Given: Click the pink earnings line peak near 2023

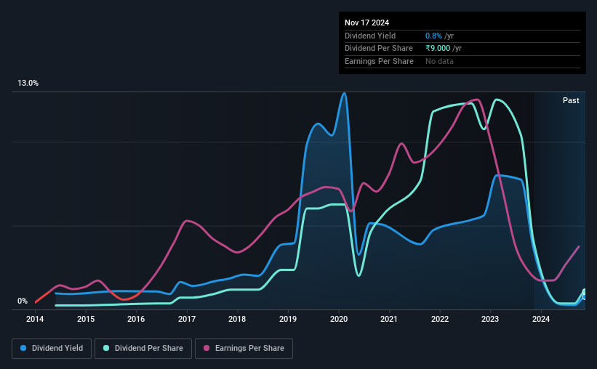Looking at the screenshot, I should point(477,100).
